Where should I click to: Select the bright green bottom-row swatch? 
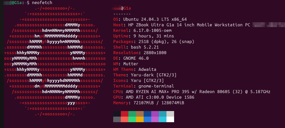tap(132, 119)
